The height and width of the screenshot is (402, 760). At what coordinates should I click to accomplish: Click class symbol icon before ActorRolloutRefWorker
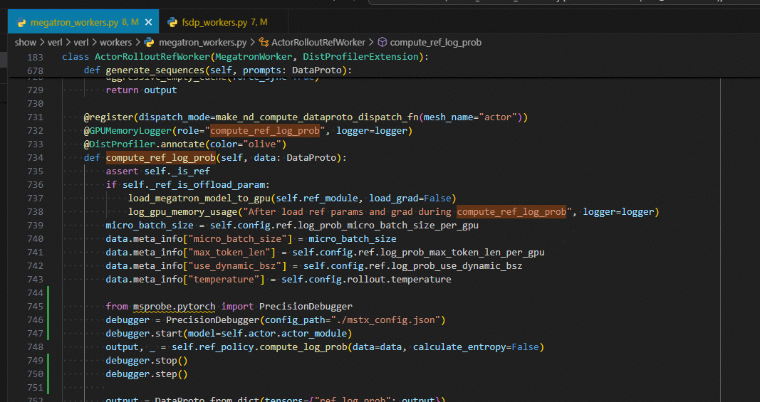point(264,42)
